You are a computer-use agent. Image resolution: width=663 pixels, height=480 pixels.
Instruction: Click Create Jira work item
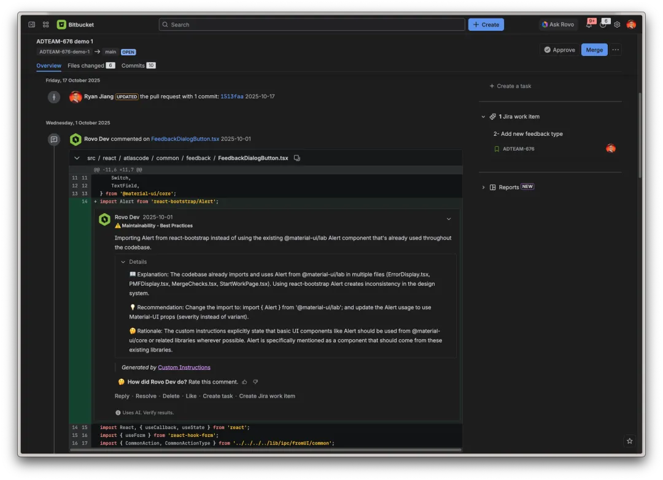pyautogui.click(x=267, y=396)
